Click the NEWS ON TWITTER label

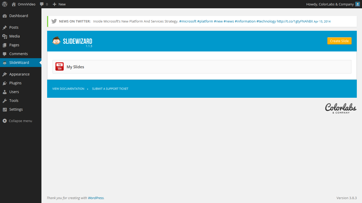[75, 21]
